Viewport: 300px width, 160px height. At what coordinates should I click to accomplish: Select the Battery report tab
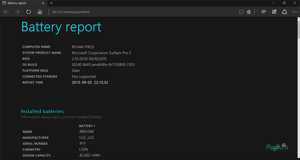23,3
